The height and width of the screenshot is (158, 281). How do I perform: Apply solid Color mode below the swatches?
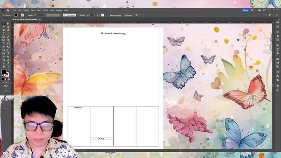pos(3,79)
